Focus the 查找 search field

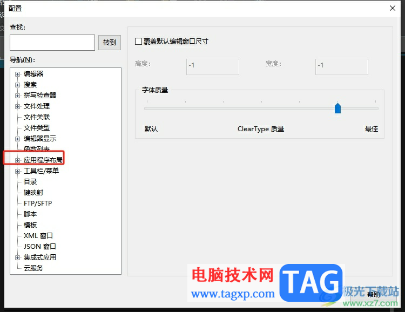pyautogui.click(x=52, y=43)
